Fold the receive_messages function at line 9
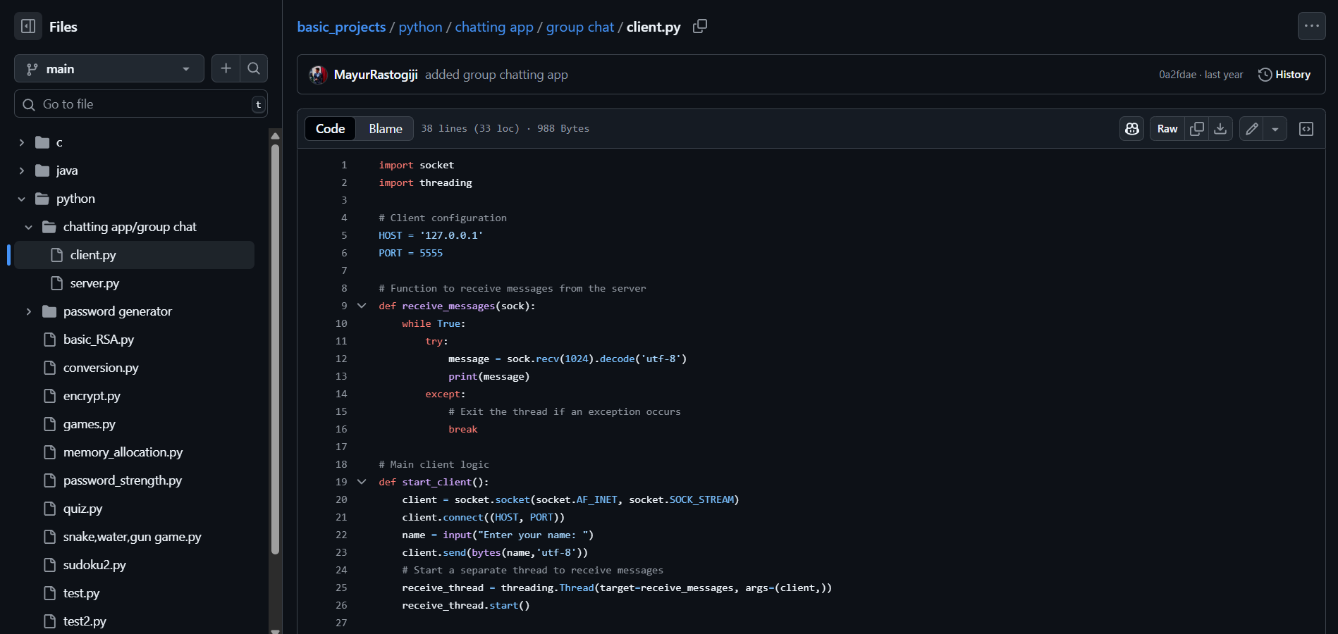The image size is (1338, 634). 362,306
